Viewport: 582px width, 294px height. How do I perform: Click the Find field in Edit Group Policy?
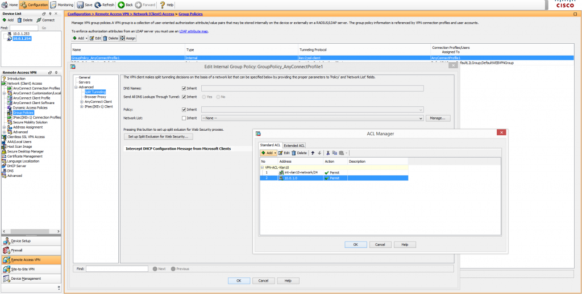(117, 269)
